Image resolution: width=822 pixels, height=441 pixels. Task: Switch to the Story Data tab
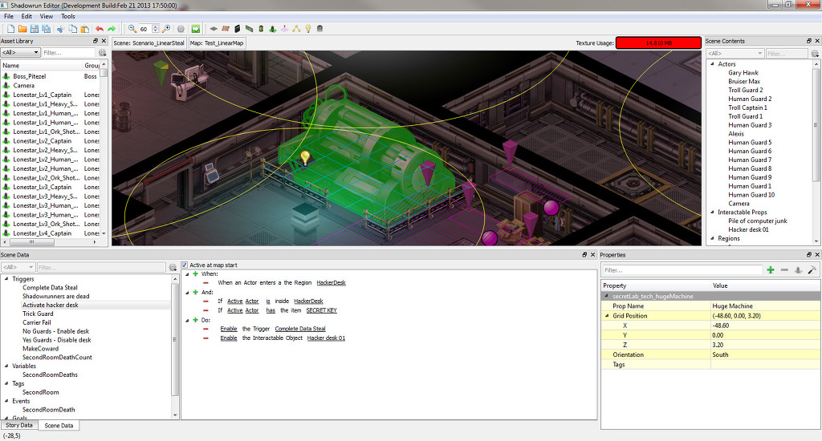(19, 425)
